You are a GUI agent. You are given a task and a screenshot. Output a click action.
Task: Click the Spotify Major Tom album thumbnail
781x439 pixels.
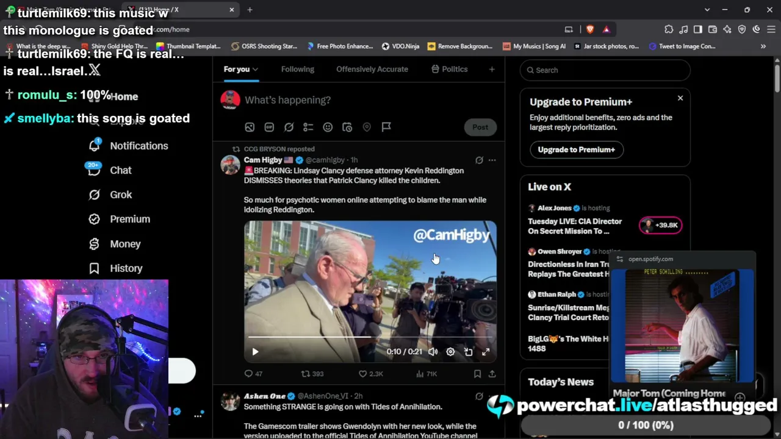682,326
